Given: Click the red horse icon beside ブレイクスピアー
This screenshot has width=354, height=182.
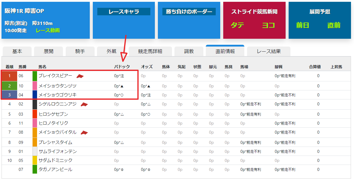Looking at the screenshot, I should tap(80, 76).
